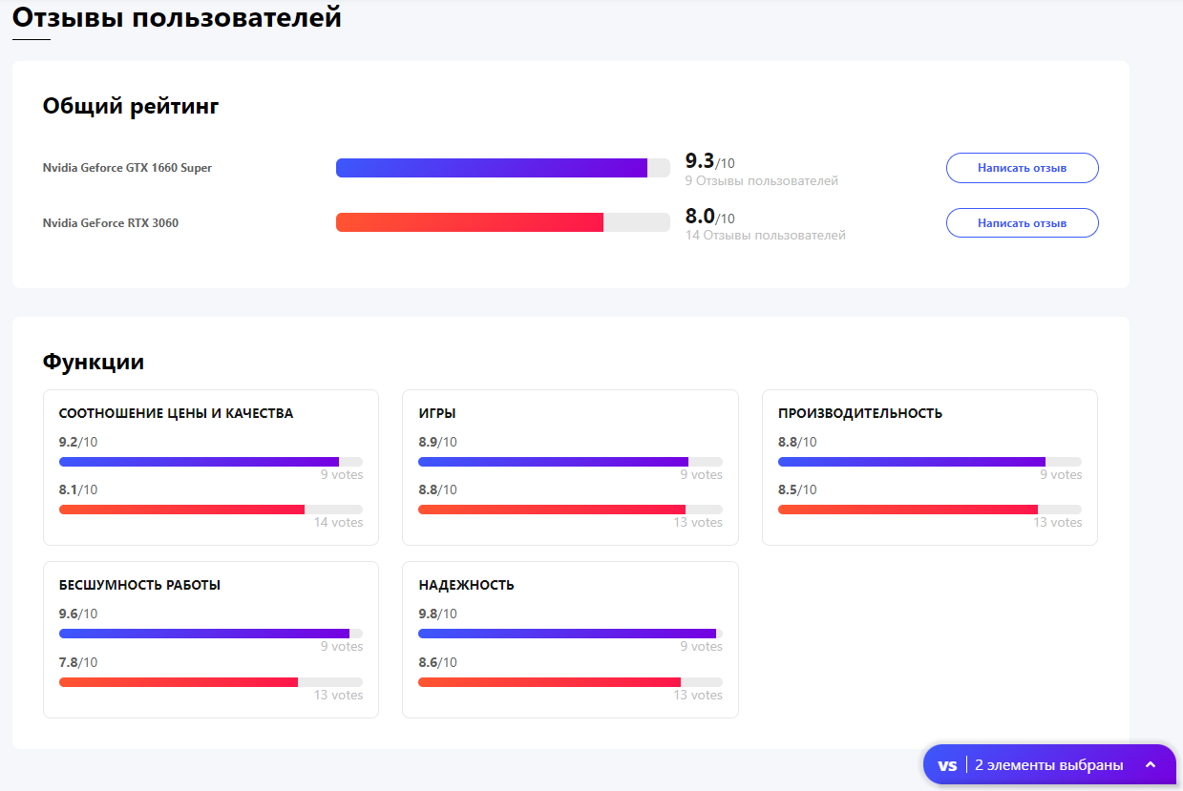Viewport: 1183px width, 791px height.
Task: Click '14 votes' in price-quality card
Action: pos(339,522)
